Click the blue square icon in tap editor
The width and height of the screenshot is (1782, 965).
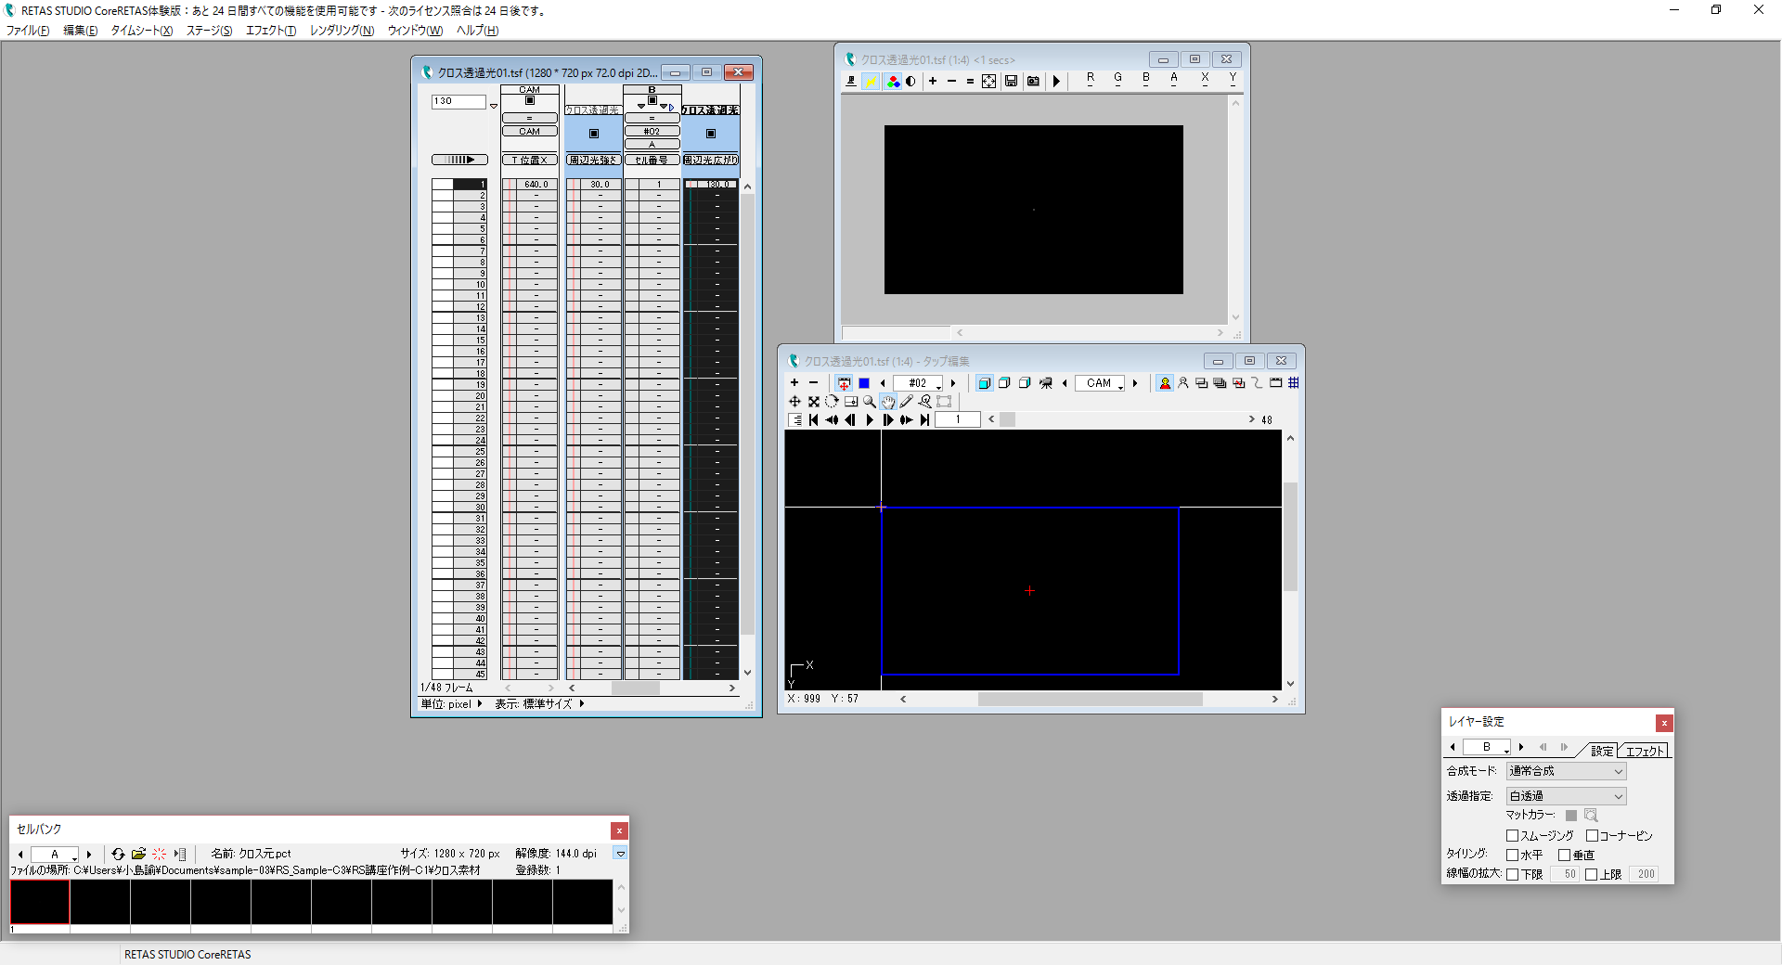point(864,383)
